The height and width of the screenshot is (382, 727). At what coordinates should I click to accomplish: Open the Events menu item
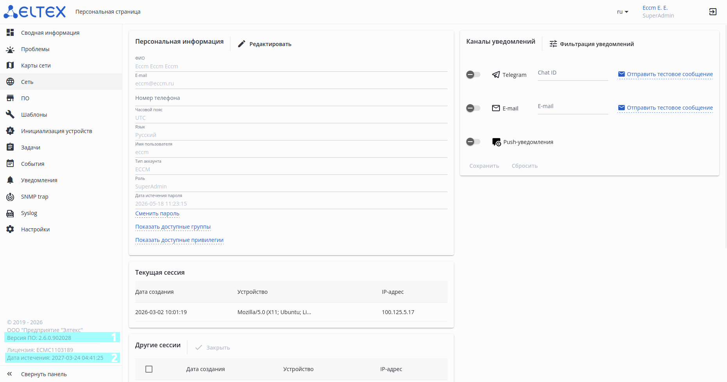(x=32, y=164)
